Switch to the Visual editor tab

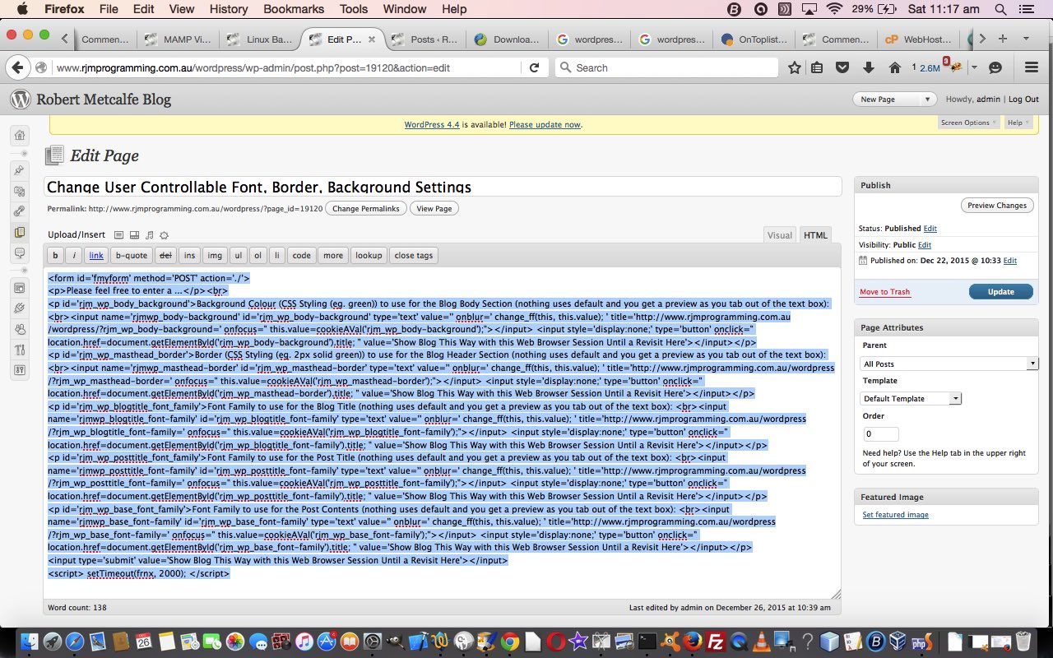[x=779, y=235]
